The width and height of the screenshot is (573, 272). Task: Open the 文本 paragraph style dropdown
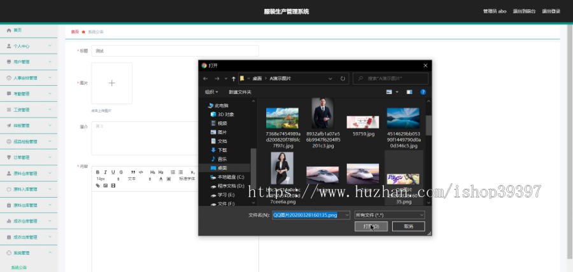pos(139,179)
